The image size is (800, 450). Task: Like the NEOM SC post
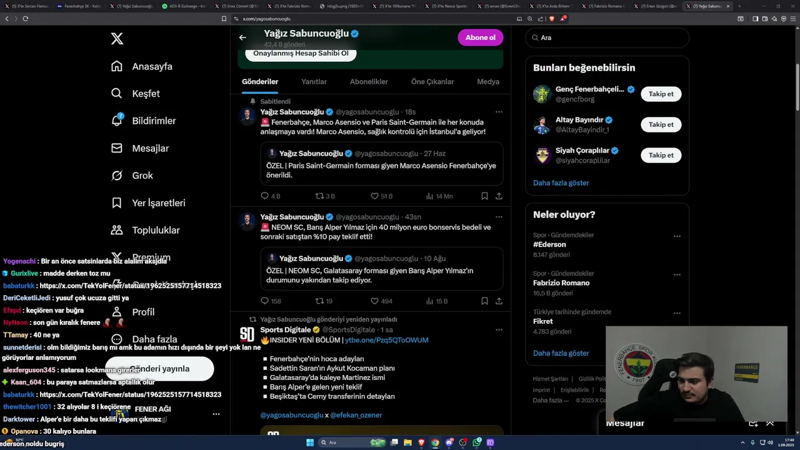[x=381, y=301]
